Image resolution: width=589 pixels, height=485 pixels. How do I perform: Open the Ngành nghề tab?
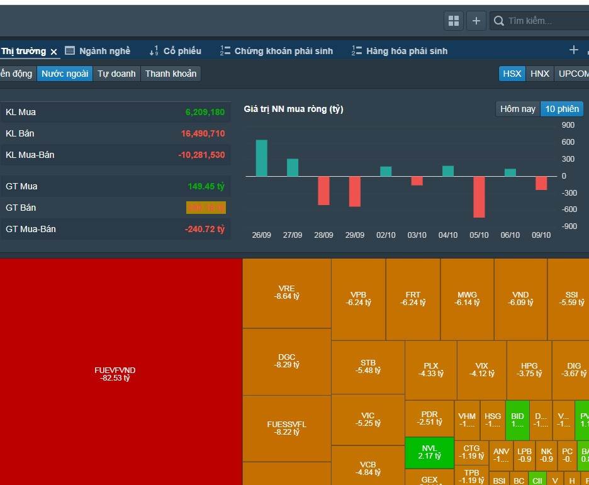104,51
